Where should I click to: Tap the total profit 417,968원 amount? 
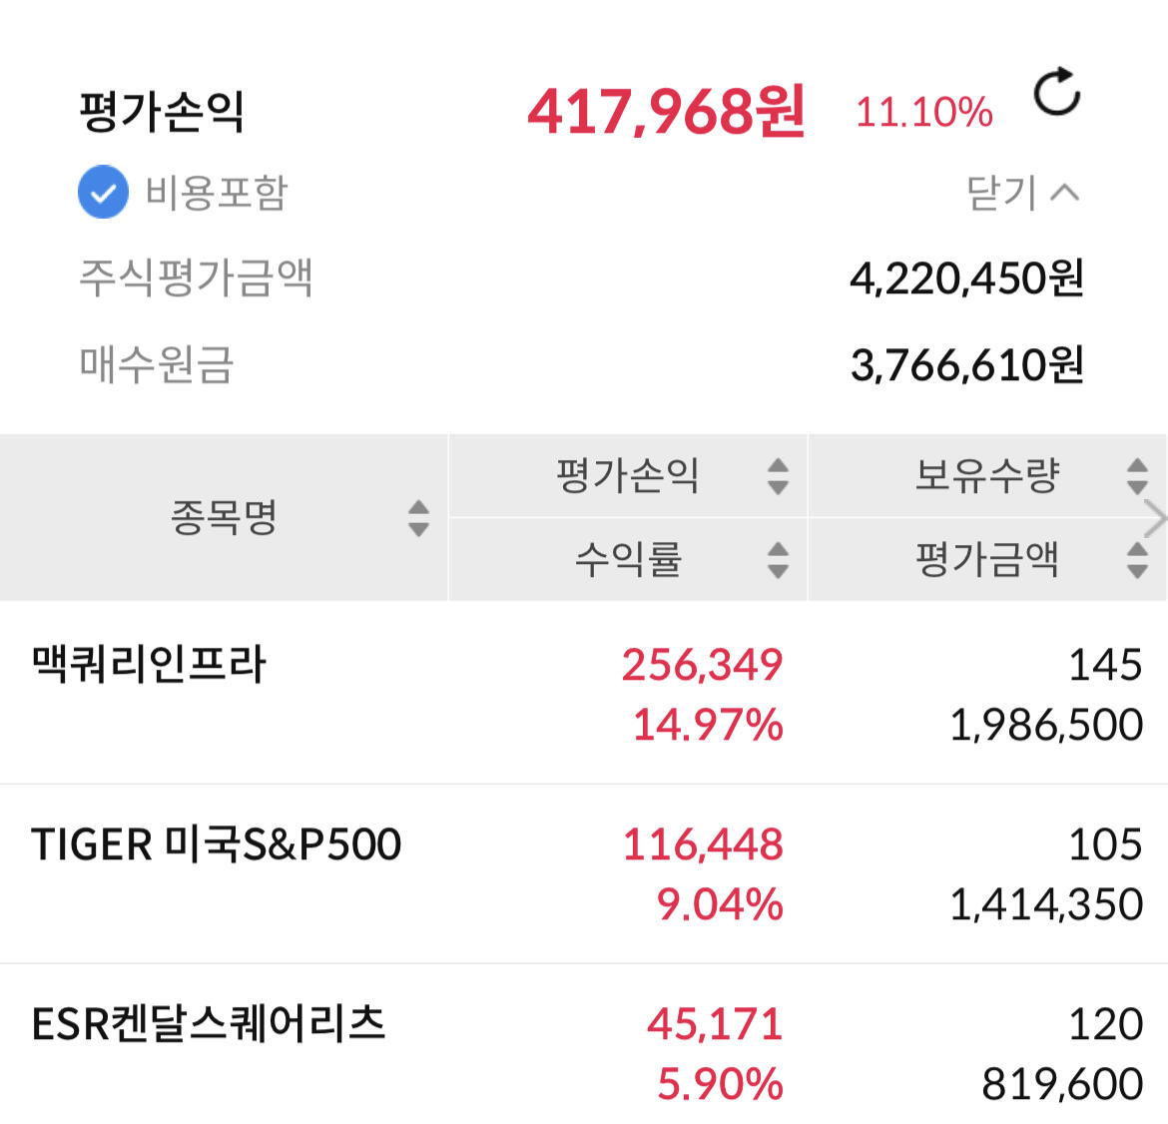click(x=666, y=111)
